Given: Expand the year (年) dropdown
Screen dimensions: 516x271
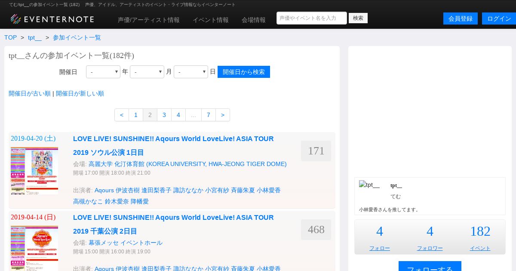Looking at the screenshot, I should coord(103,72).
